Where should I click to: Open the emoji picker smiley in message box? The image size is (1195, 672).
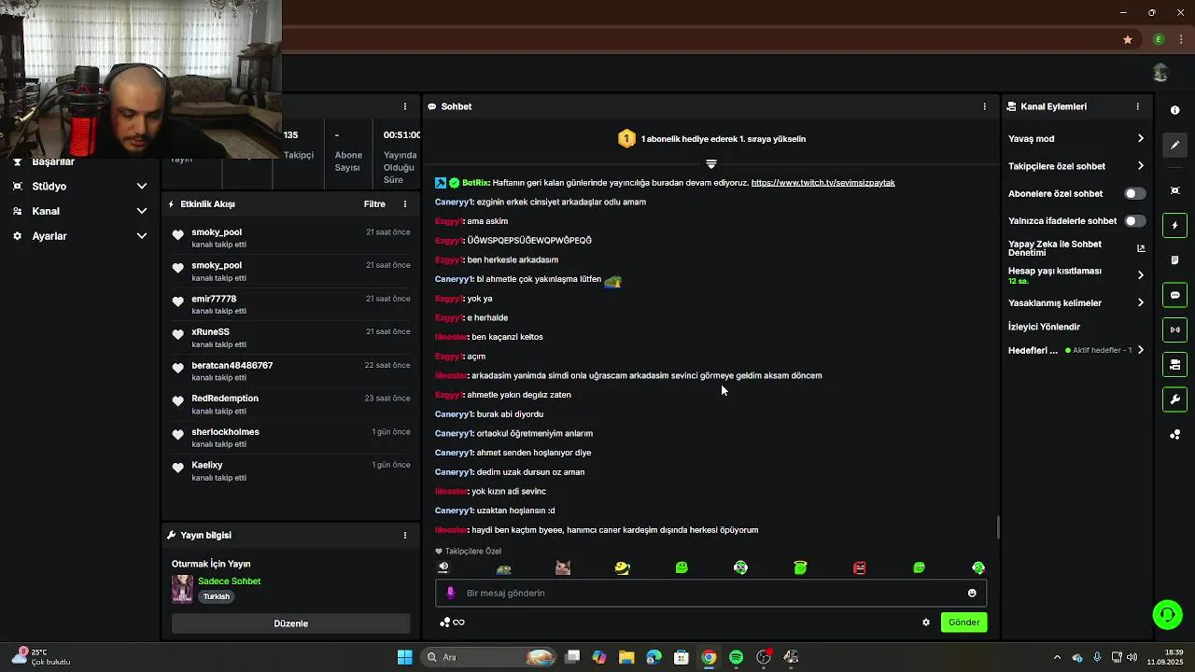tap(972, 593)
